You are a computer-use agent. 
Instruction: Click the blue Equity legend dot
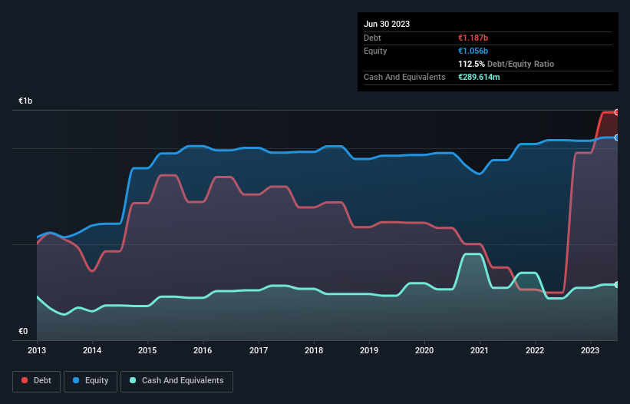pos(76,380)
